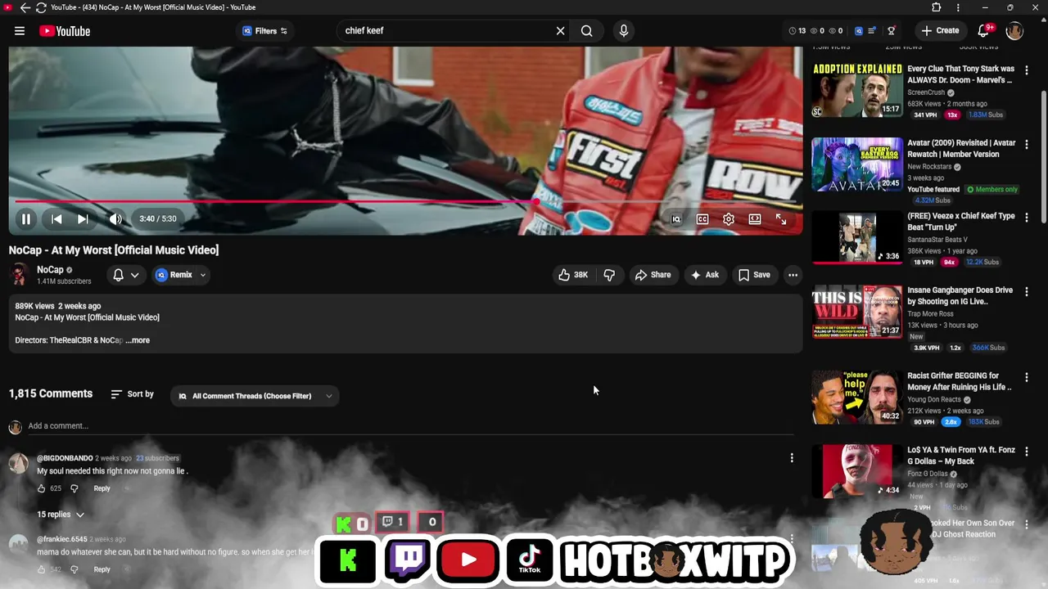This screenshot has height=589, width=1048.
Task: Expand the Remix dropdown arrow
Action: coord(203,275)
